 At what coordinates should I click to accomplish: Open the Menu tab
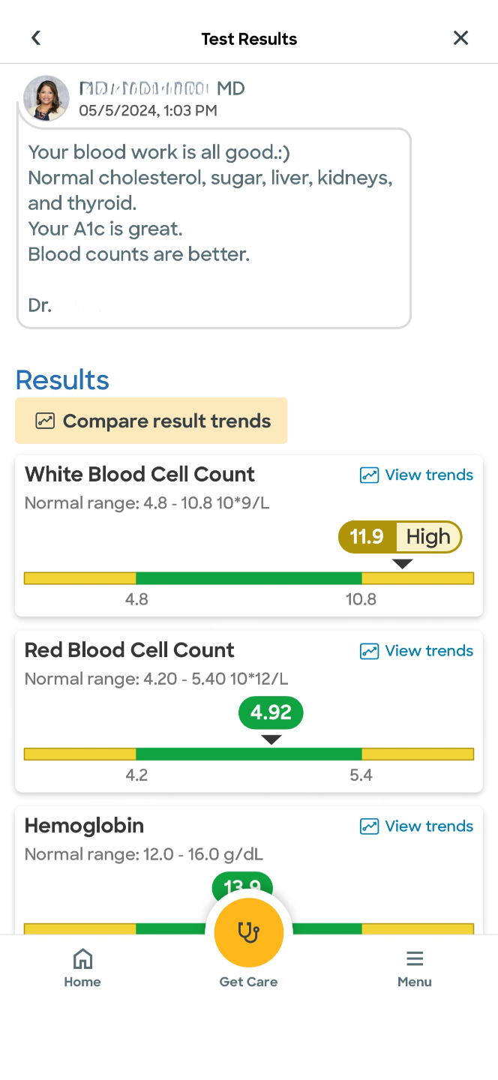(415, 967)
